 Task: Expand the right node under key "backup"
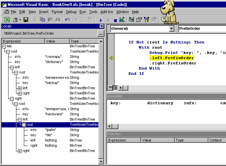tap(20, 93)
